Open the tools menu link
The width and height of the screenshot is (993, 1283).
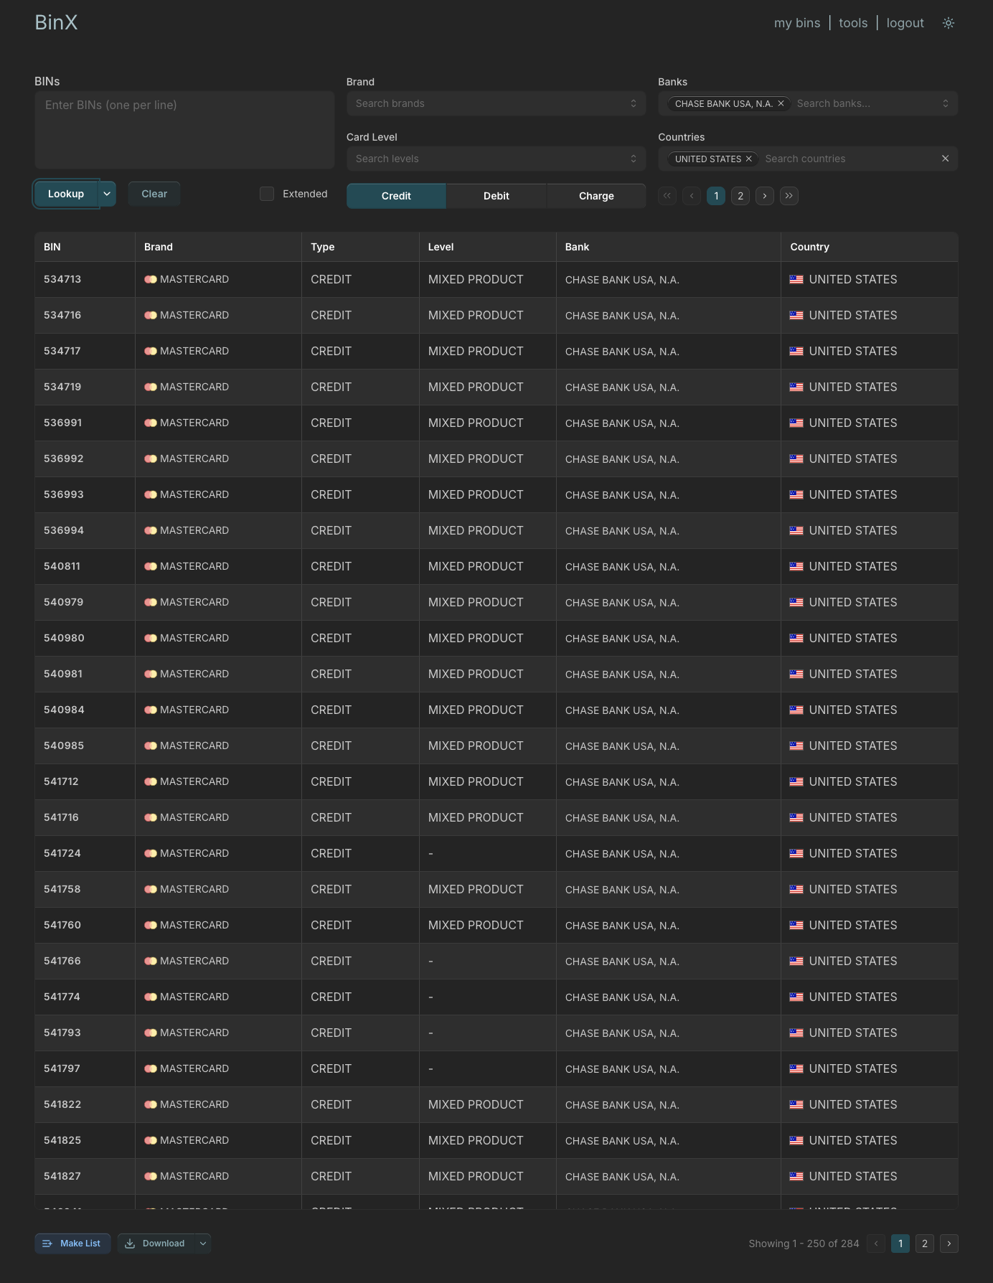(852, 23)
